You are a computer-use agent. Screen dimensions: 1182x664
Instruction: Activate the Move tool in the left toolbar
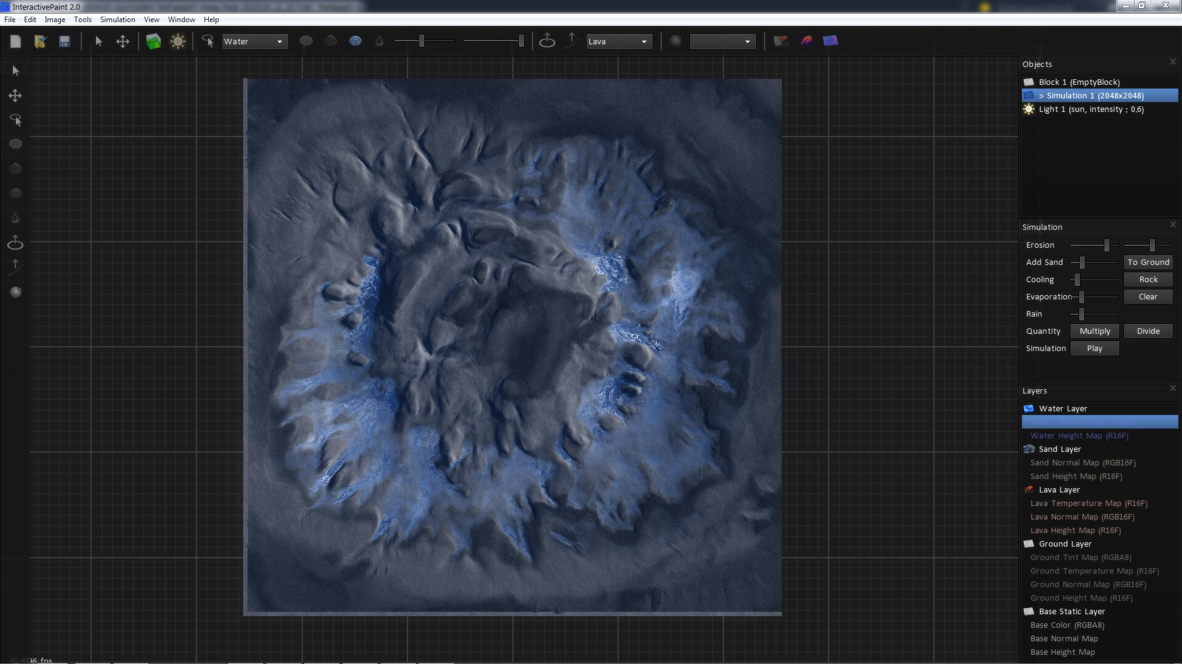(15, 95)
